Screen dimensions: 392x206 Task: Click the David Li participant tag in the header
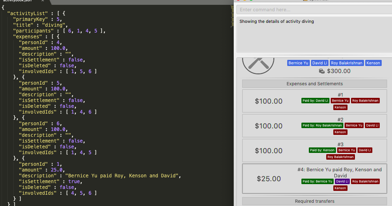click(x=320, y=63)
